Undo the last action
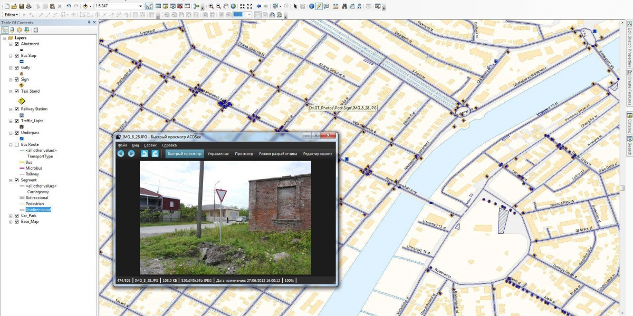 coord(69,6)
